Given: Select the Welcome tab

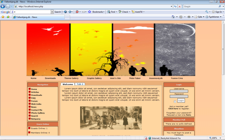Looking at the screenshot, I should click(67, 84).
